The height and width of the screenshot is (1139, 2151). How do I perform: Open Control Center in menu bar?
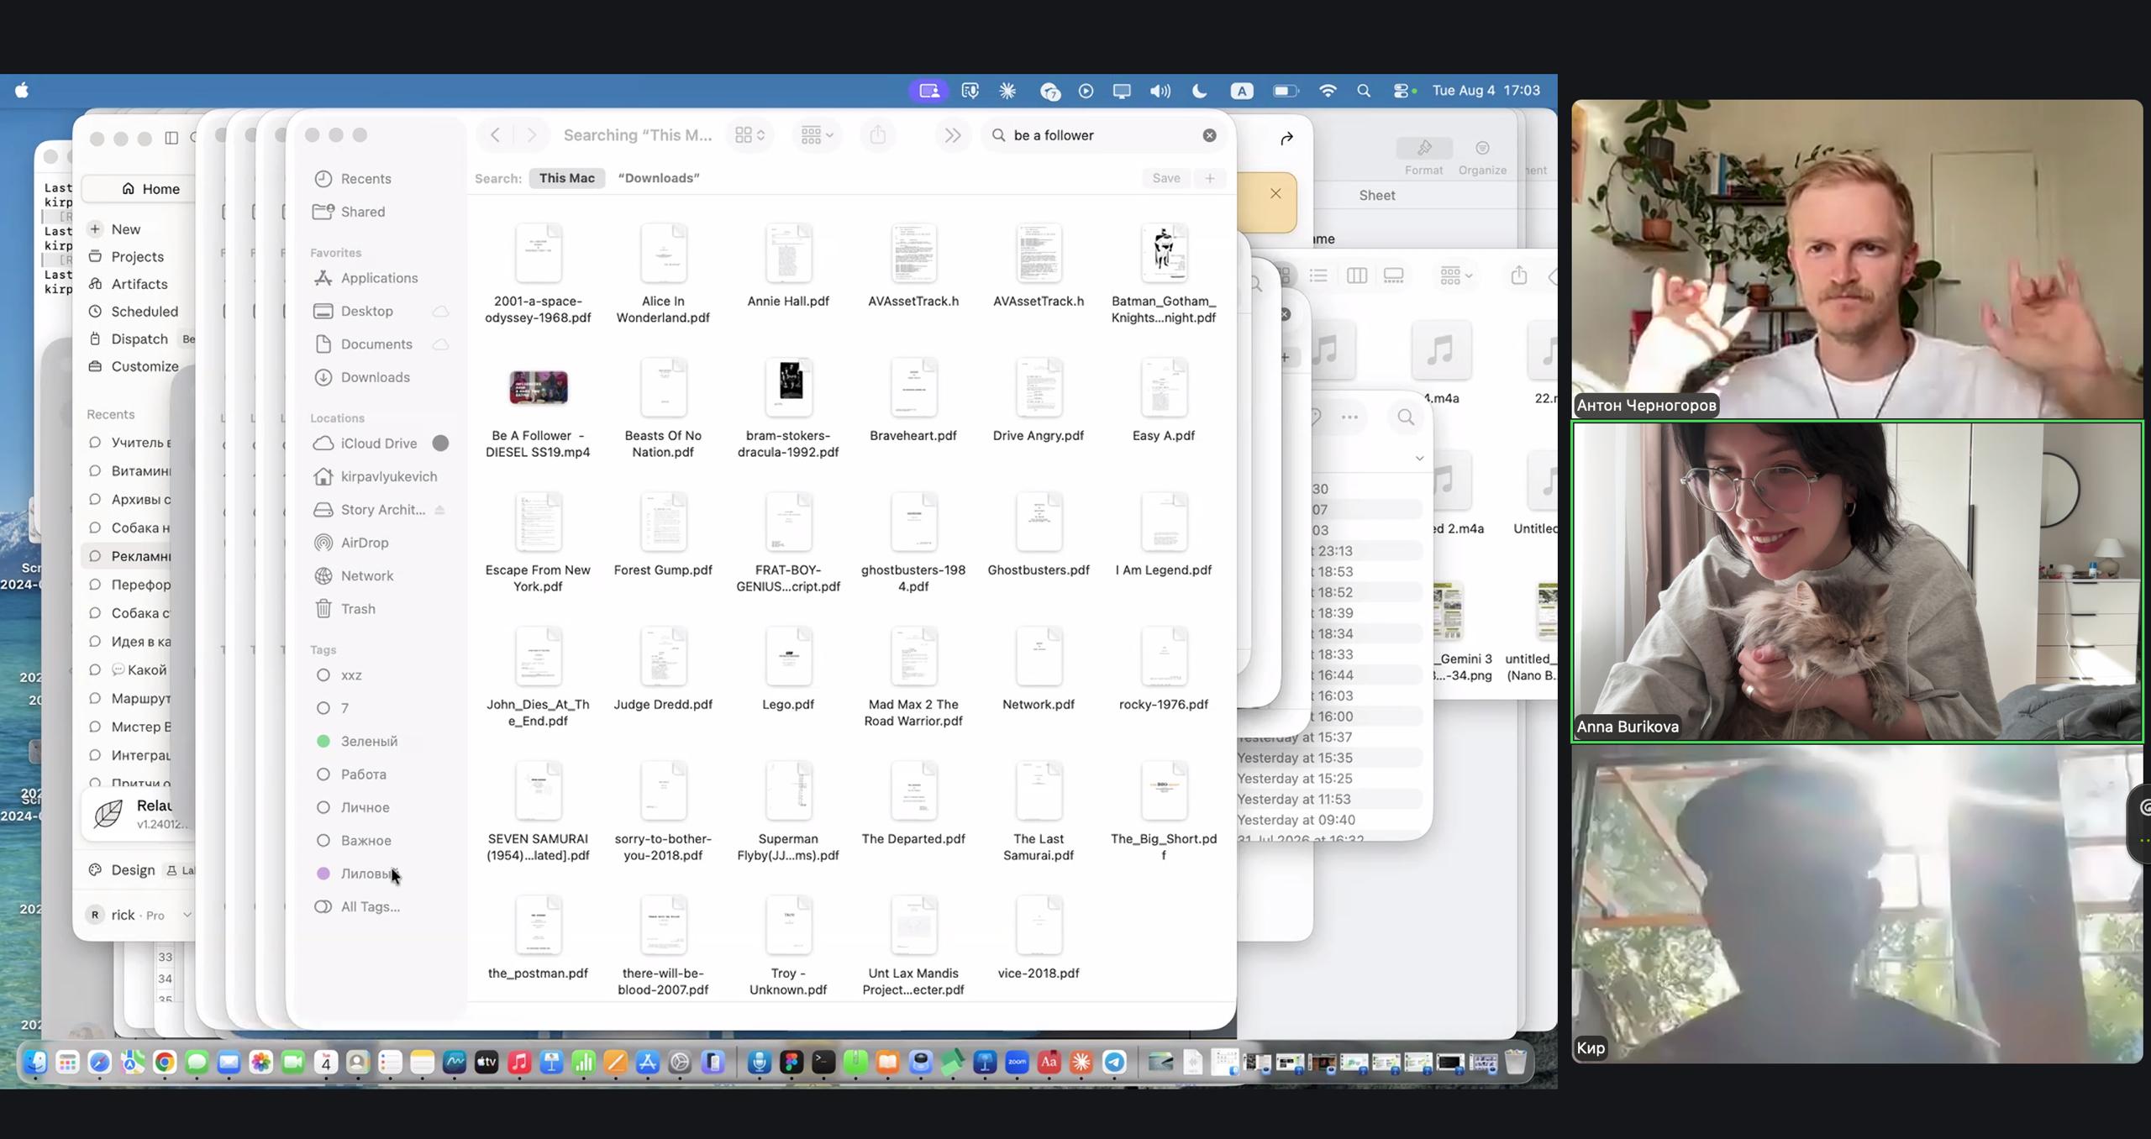(x=1402, y=91)
